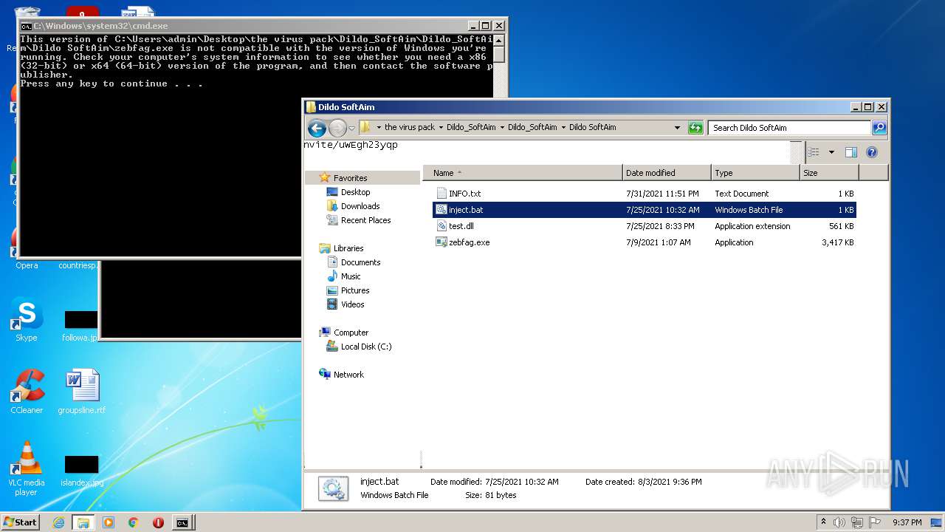This screenshot has width=945, height=532.
Task: Click the Explorer Forward navigation arrow
Action: (x=337, y=128)
